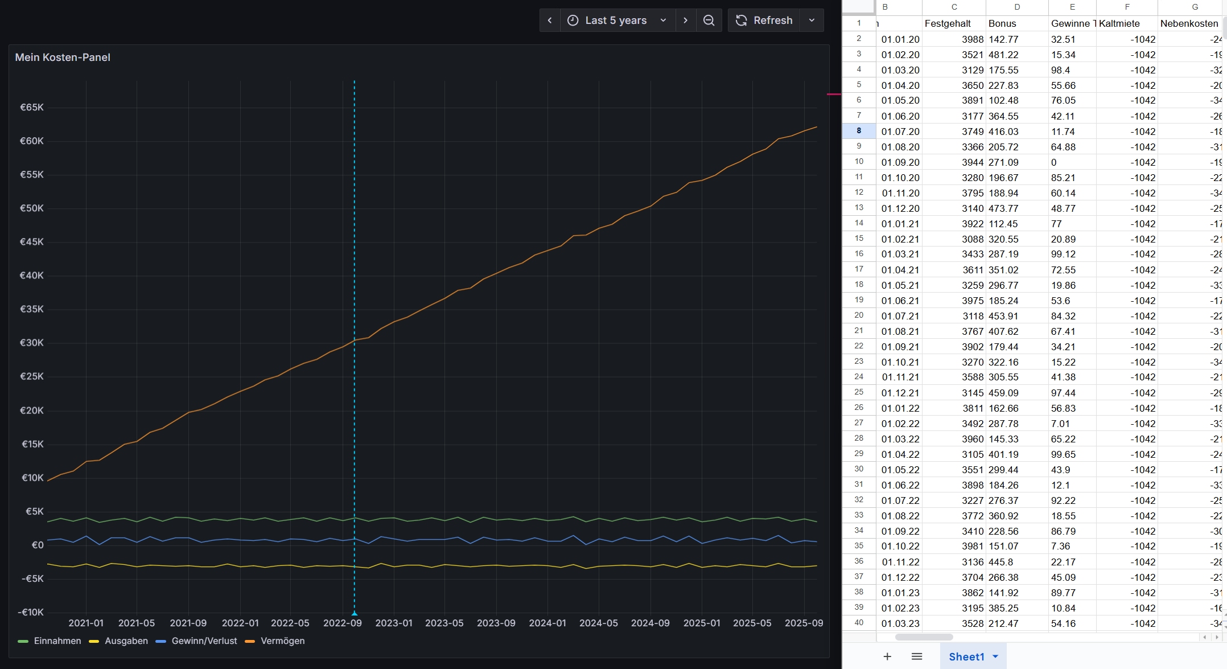
Task: Zoom out the time range with the magnifier icon
Action: click(709, 20)
